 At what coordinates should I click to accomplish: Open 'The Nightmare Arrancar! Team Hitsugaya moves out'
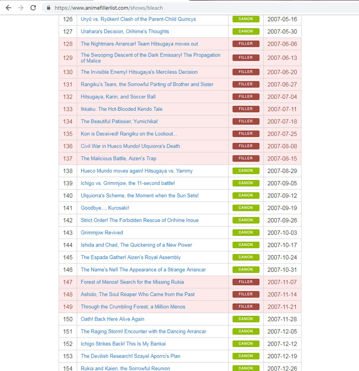[x=139, y=44]
